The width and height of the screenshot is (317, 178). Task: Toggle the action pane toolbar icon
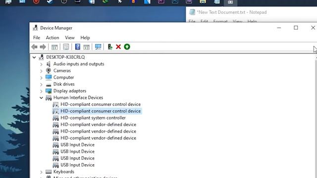tap(86, 47)
